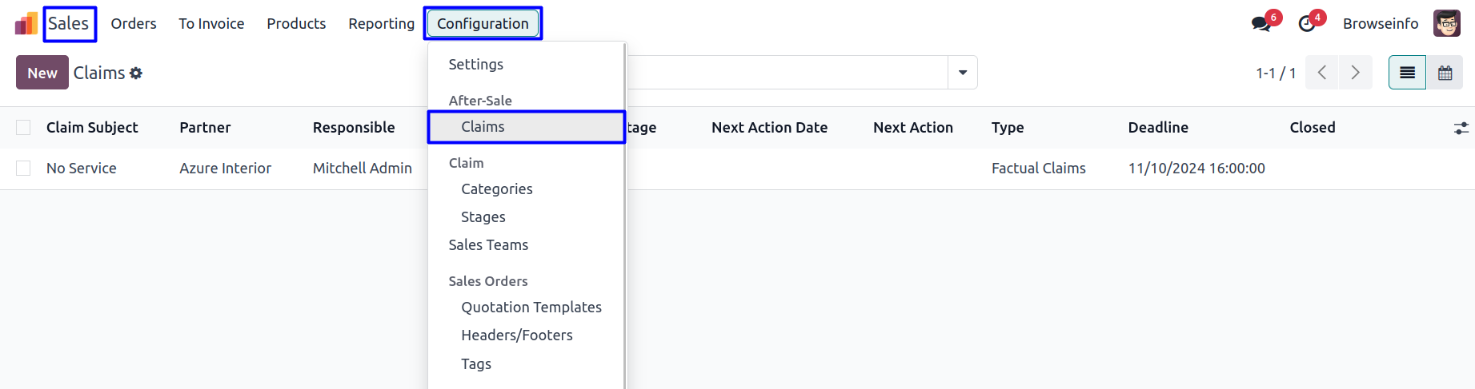The width and height of the screenshot is (1475, 389).
Task: Open the optional columns adjust icon
Action: pyautogui.click(x=1461, y=128)
